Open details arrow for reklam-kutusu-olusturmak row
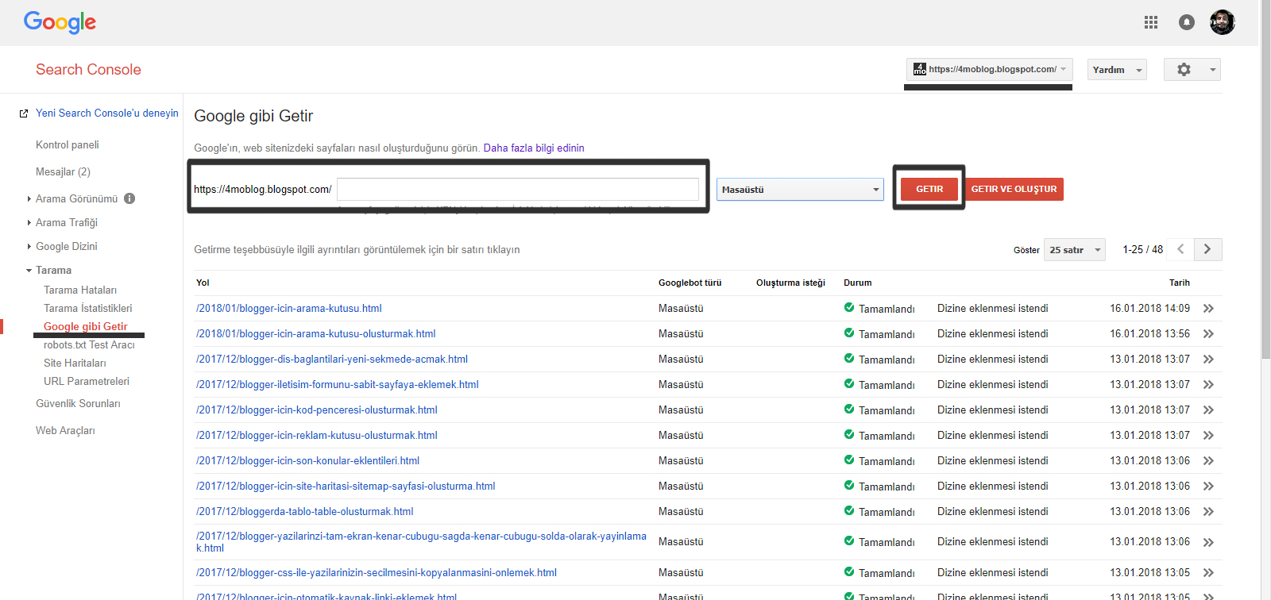Viewport: 1271px width, 600px height. (1208, 436)
